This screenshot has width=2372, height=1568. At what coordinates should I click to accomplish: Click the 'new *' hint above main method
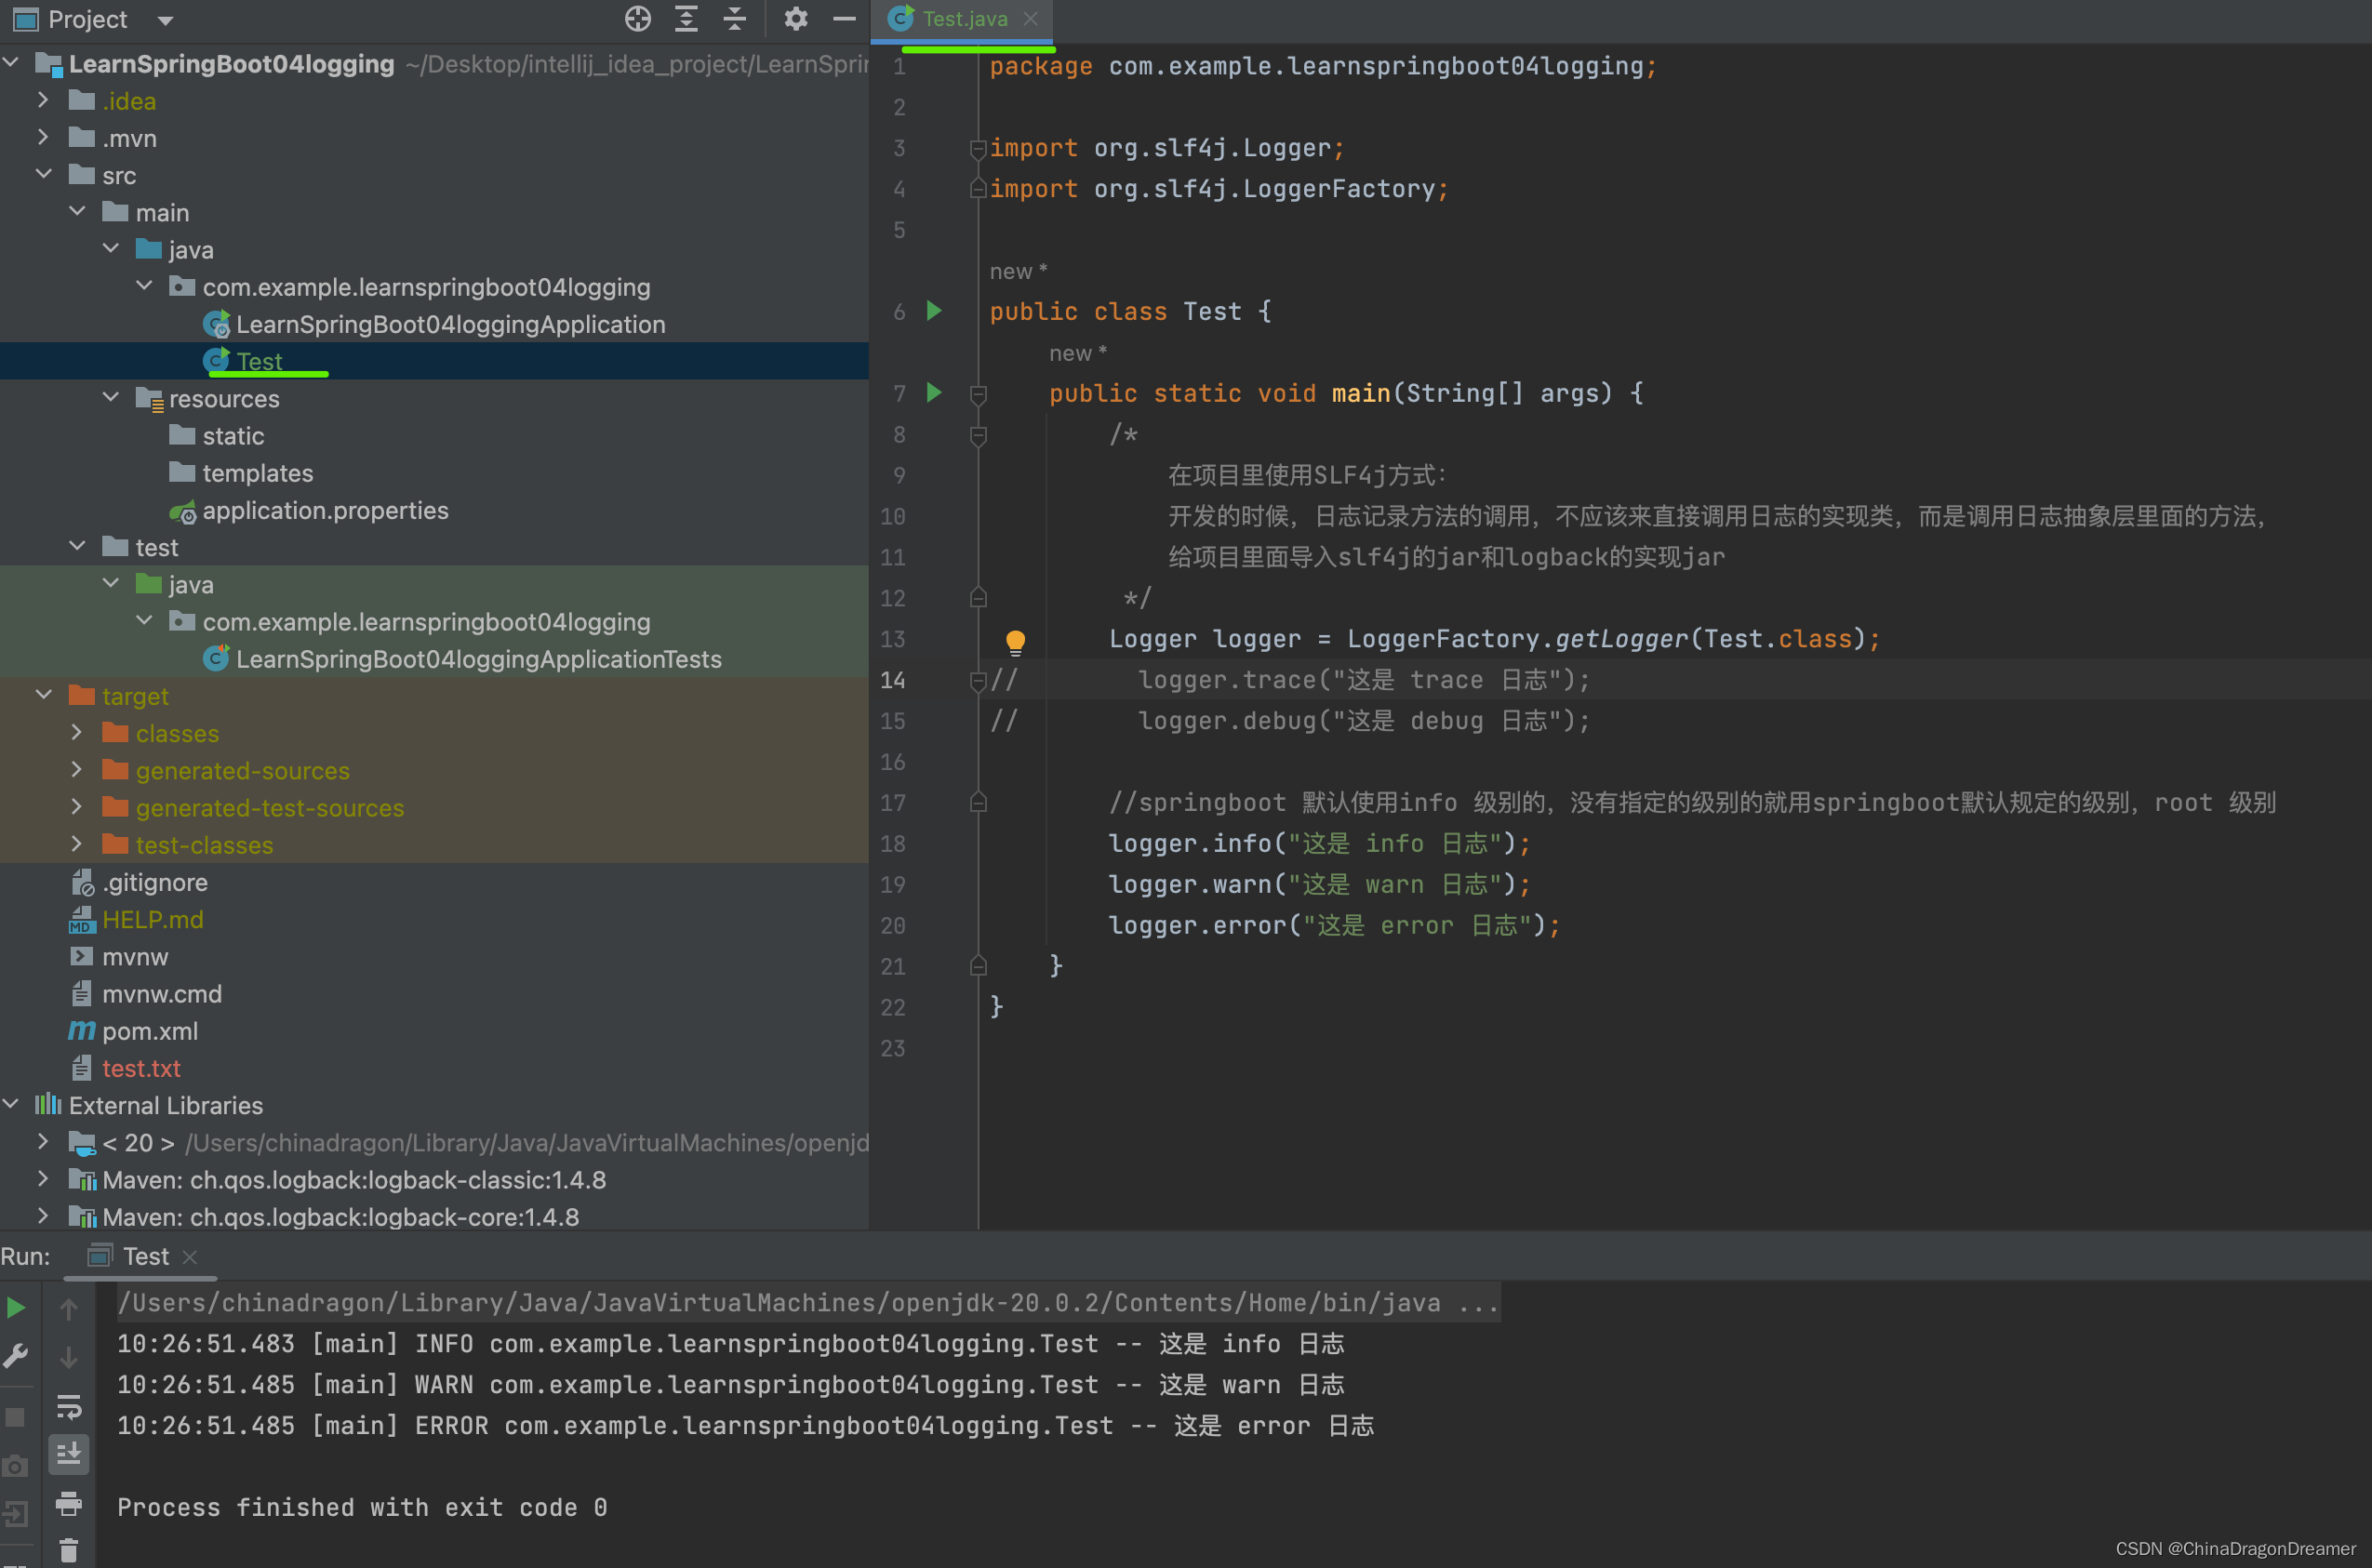(1078, 353)
